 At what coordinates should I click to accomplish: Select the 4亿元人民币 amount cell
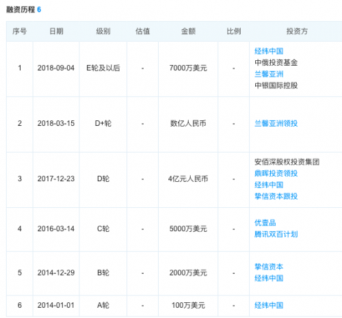click(x=188, y=178)
